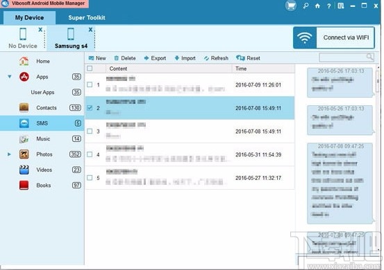The width and height of the screenshot is (384, 270).
Task: Switch to the Super Toolkit tab
Action: (87, 17)
